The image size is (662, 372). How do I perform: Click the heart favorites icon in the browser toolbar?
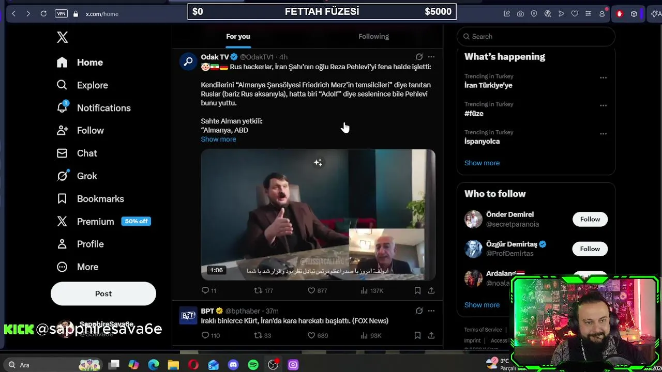(x=575, y=14)
